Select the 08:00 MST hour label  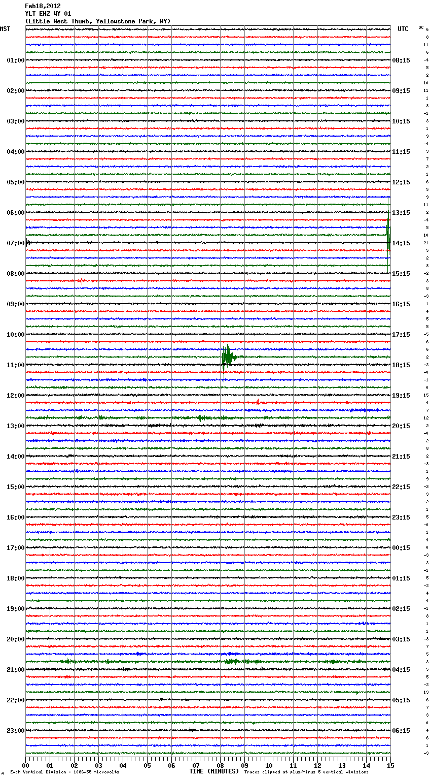[x=16, y=274]
